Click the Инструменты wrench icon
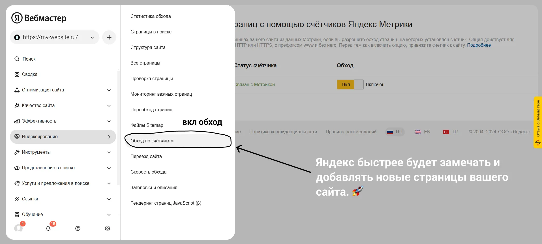The image size is (542, 244). 17,152
